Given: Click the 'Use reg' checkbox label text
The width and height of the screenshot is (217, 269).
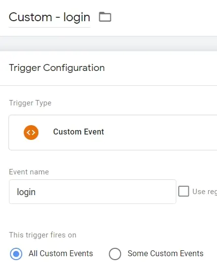Looking at the screenshot, I should tap(205, 192).
